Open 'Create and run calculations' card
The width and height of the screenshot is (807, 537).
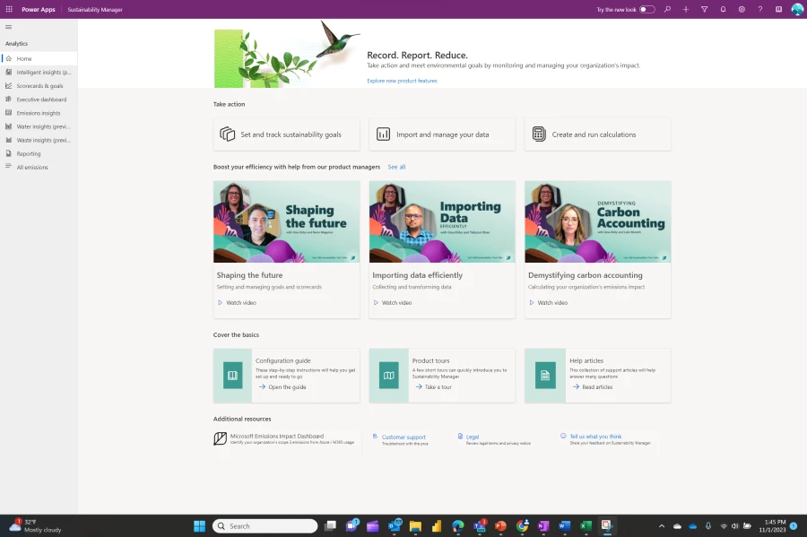click(597, 134)
